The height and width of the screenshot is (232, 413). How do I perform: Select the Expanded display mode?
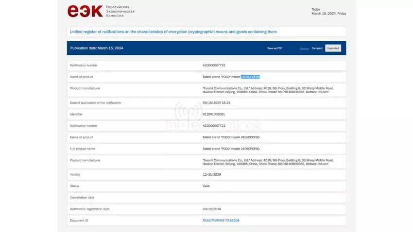point(333,48)
